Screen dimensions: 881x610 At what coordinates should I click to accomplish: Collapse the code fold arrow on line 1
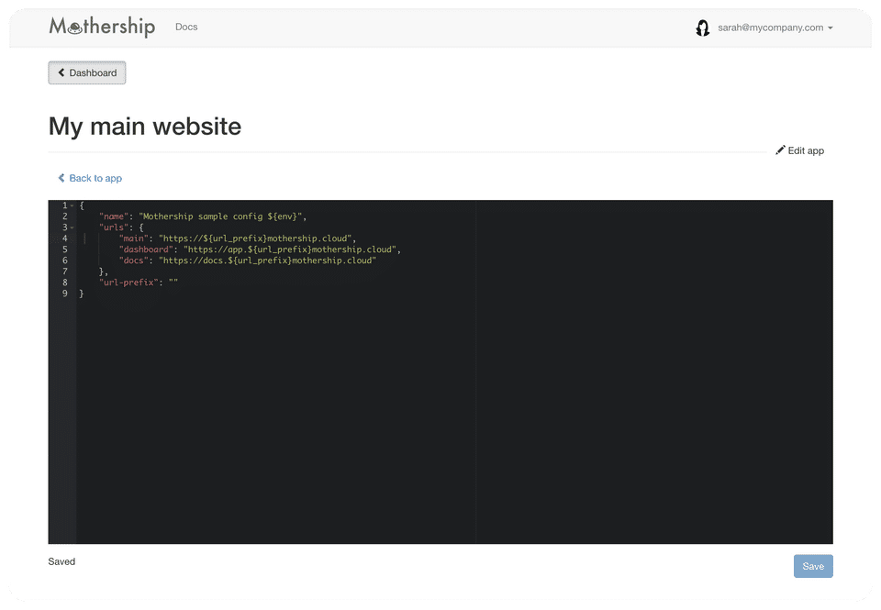click(72, 205)
